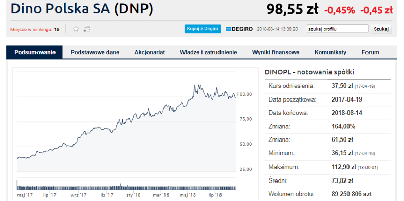Viewport: 404px width, 201px height.
Task: Click the favorite star icon
Action: click(x=76, y=29)
